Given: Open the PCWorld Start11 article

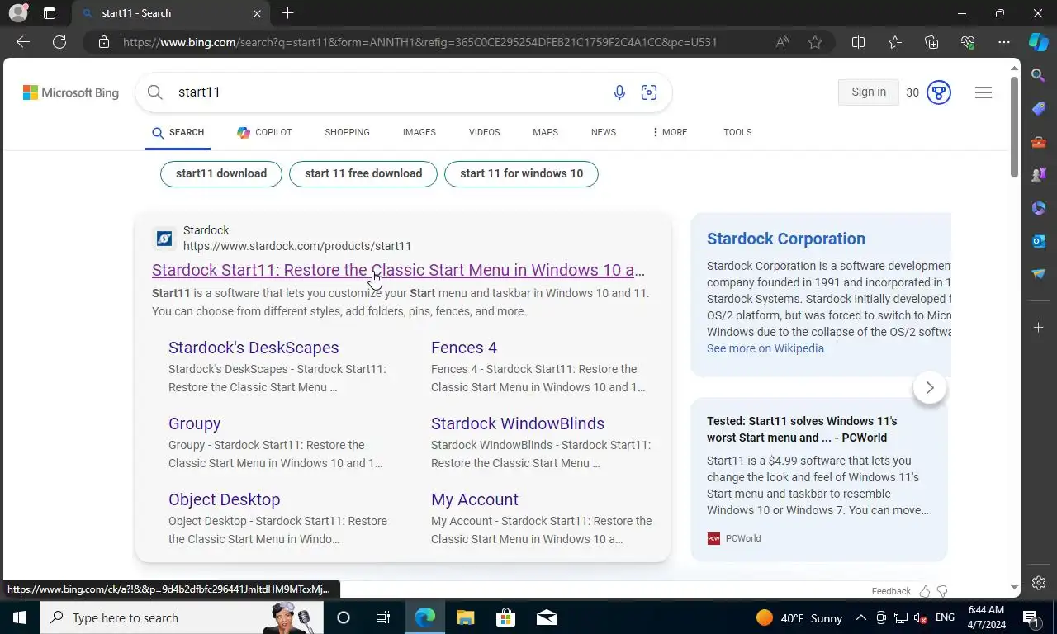Looking at the screenshot, I should [x=802, y=429].
